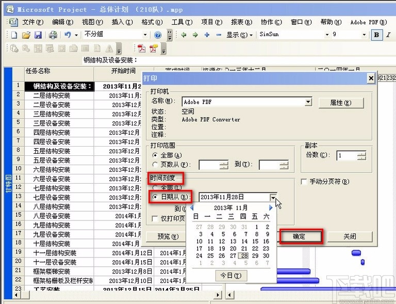Select November 15 in the calendar

pos(255,242)
